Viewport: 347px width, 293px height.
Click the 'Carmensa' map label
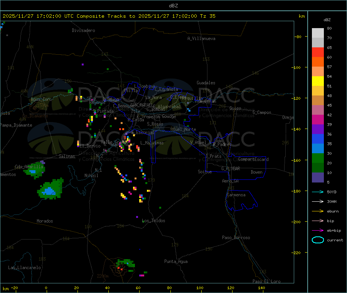click(x=236, y=195)
